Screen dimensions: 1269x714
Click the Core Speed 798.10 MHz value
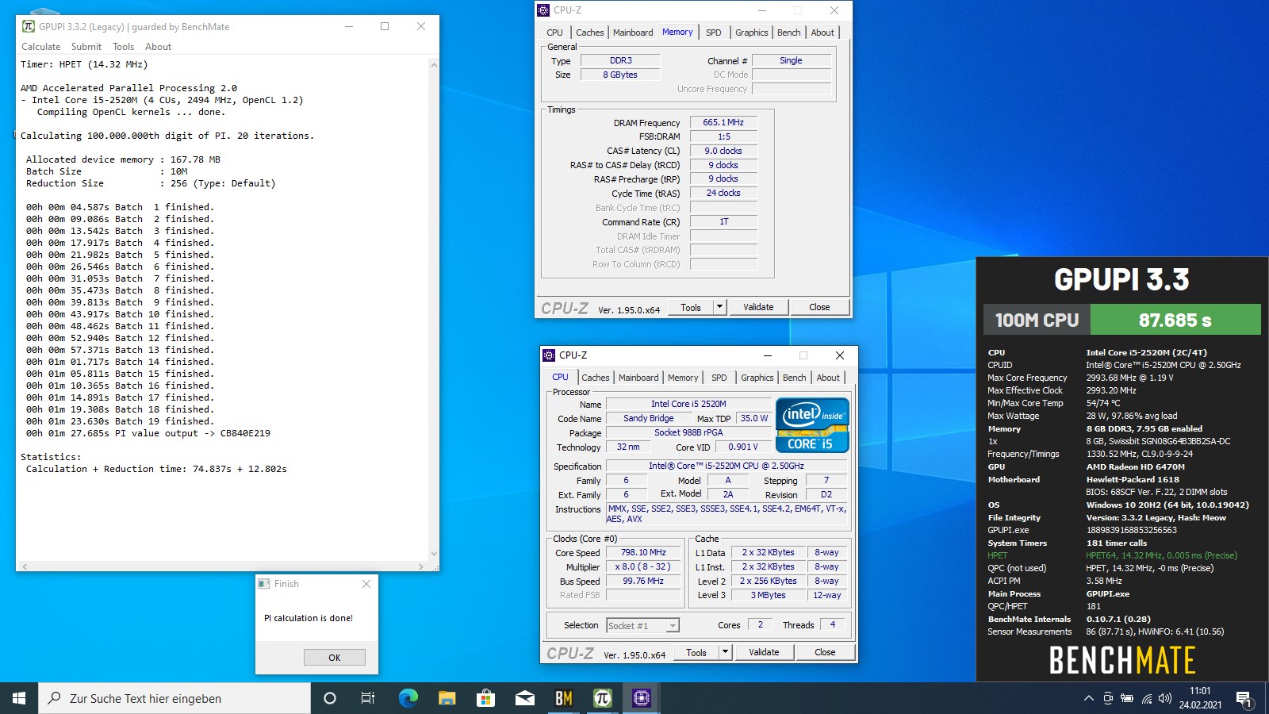643,552
